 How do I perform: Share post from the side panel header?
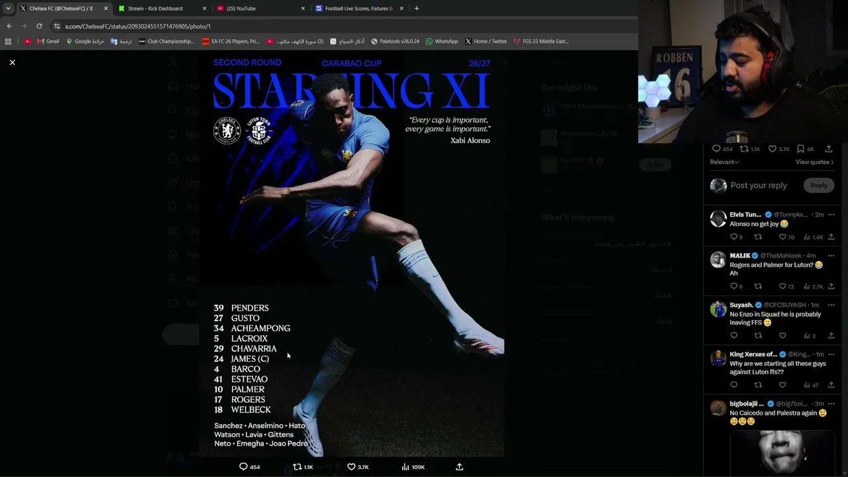pos(829,149)
